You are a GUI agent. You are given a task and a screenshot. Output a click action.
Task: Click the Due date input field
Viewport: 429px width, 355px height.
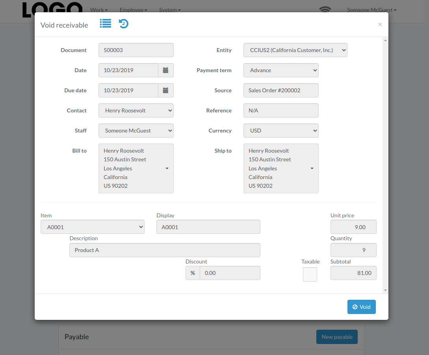point(128,90)
